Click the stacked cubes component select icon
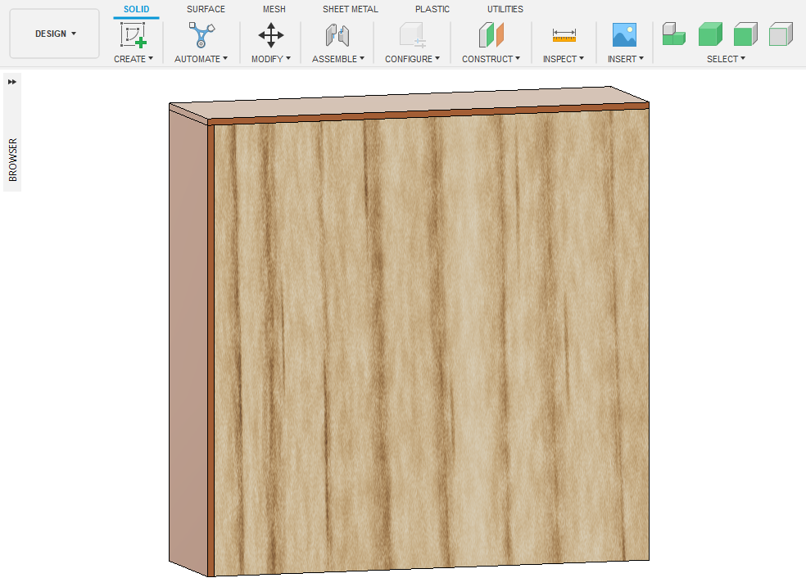Viewport: 806px width, 587px height. [673, 35]
